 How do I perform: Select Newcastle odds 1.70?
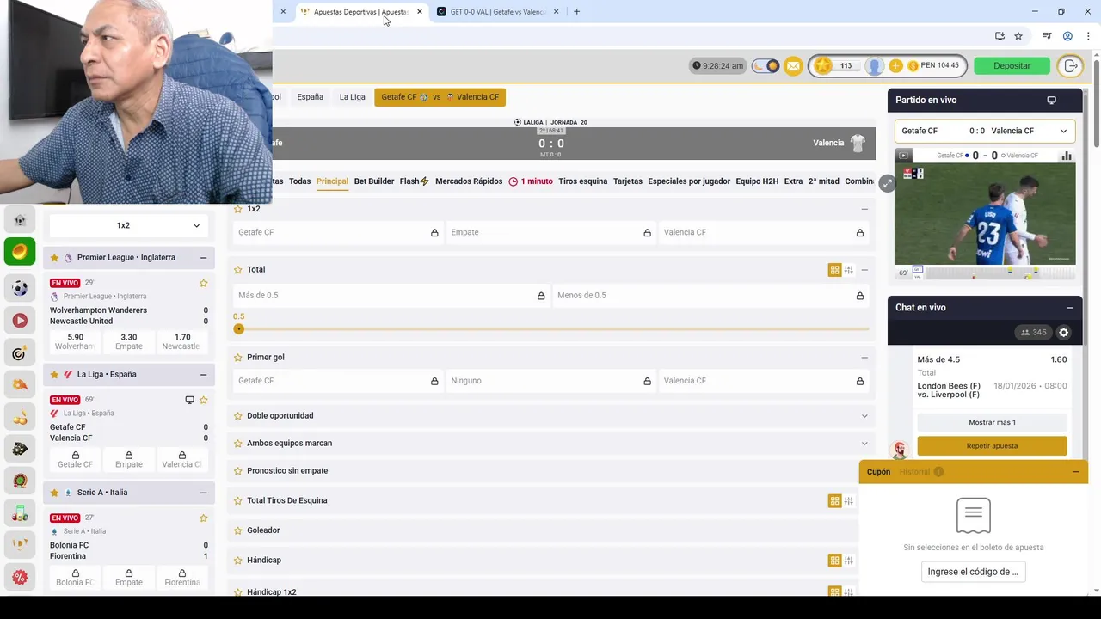(181, 341)
